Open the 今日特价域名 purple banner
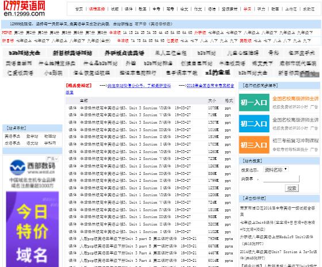Image resolution: width=322 pixels, height=267 pixels. pyautogui.click(x=32, y=229)
